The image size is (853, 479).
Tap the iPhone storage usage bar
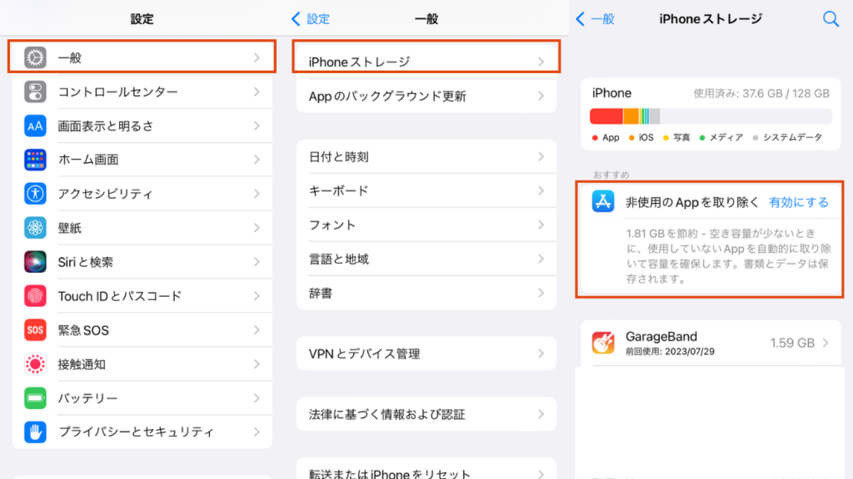tap(711, 116)
